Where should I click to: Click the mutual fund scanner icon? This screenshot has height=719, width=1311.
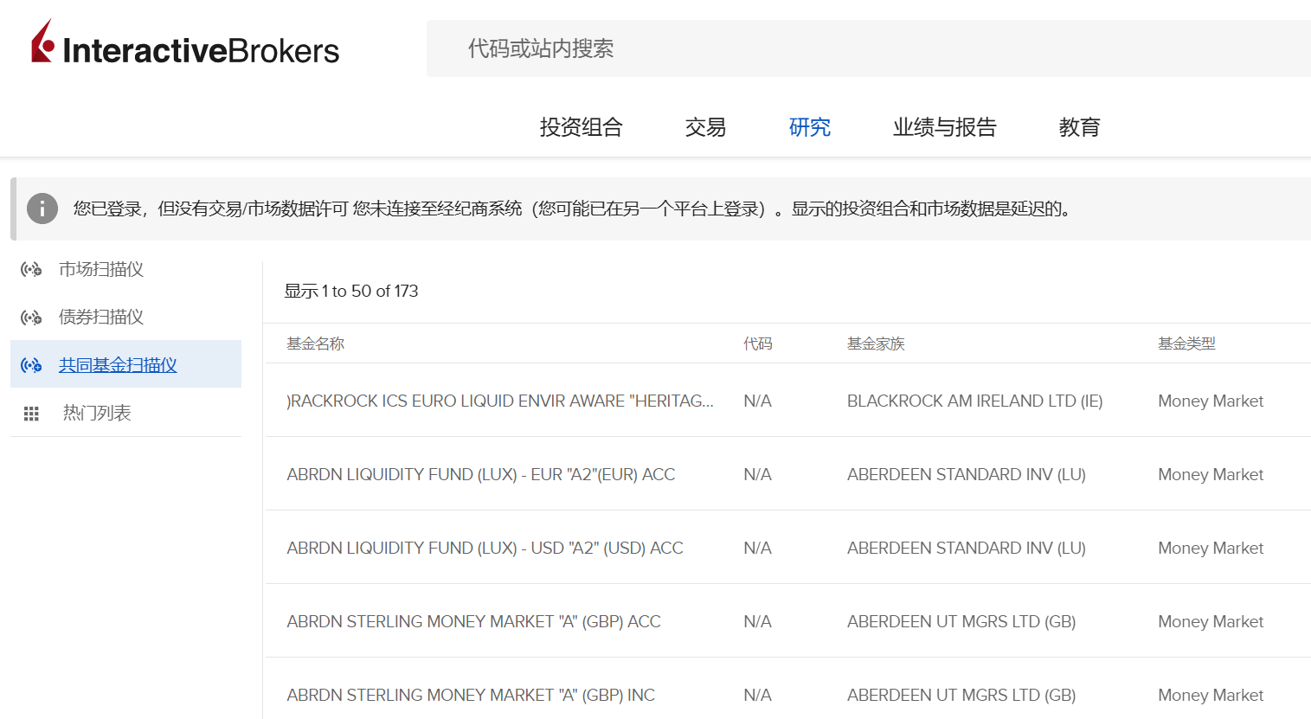(31, 365)
